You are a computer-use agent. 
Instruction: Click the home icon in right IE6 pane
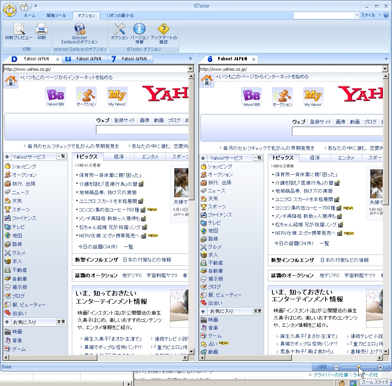[x=207, y=80]
